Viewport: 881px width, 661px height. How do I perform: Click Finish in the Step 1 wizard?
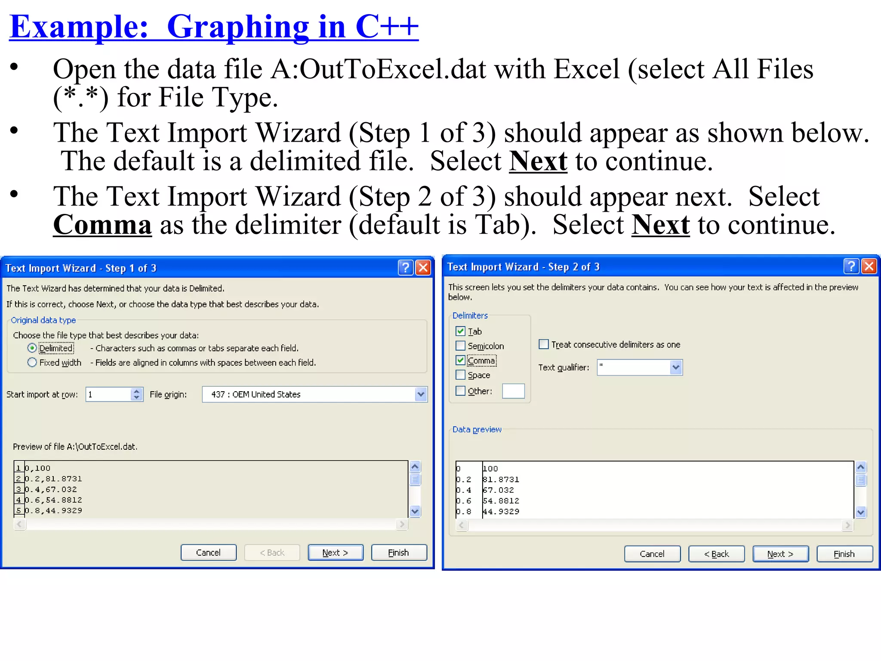pyautogui.click(x=399, y=553)
